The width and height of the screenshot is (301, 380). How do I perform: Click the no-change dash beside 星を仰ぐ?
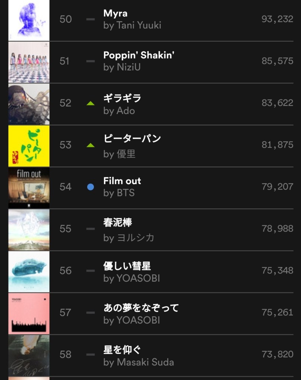[91, 355]
